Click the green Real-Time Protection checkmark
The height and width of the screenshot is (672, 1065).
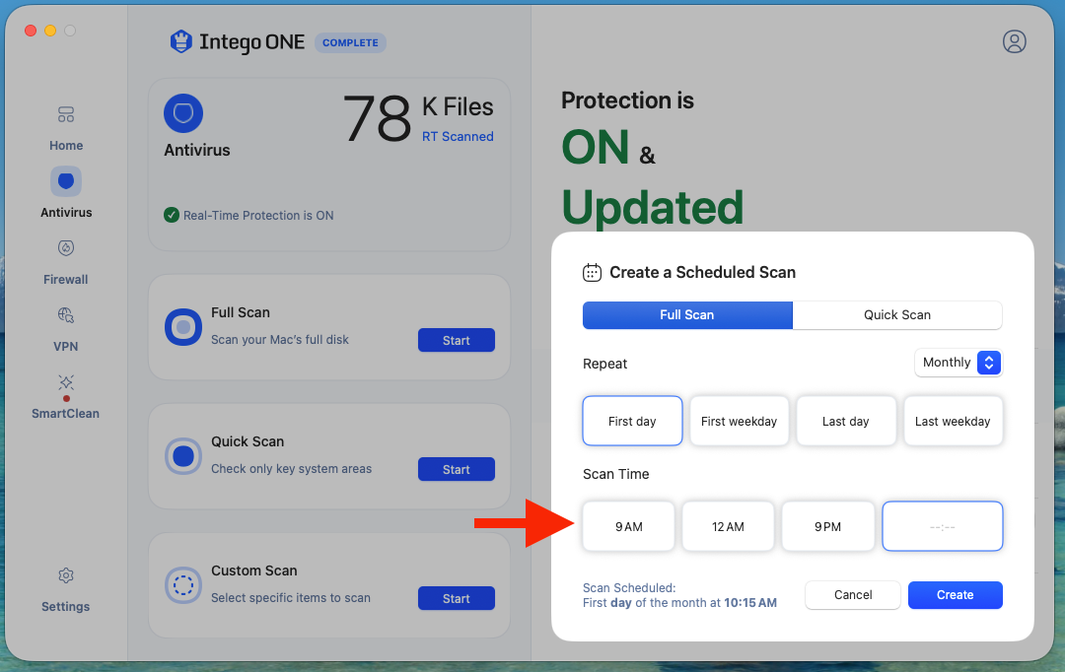[x=172, y=215]
